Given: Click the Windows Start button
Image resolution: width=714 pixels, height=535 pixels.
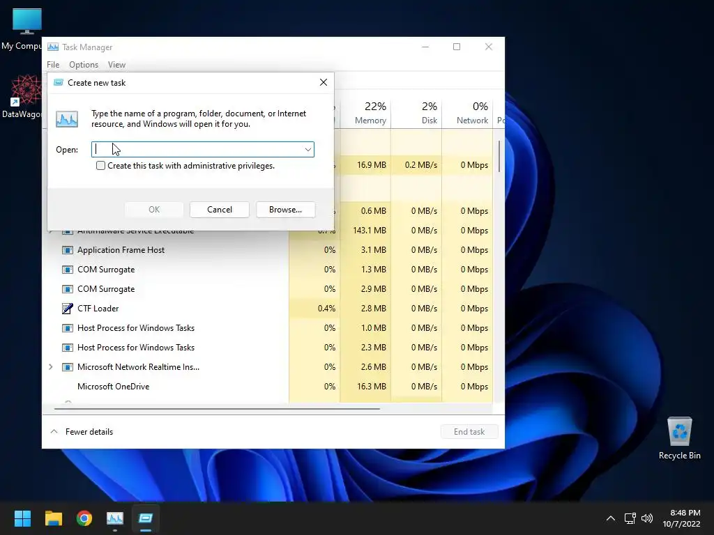Looking at the screenshot, I should (x=22, y=518).
